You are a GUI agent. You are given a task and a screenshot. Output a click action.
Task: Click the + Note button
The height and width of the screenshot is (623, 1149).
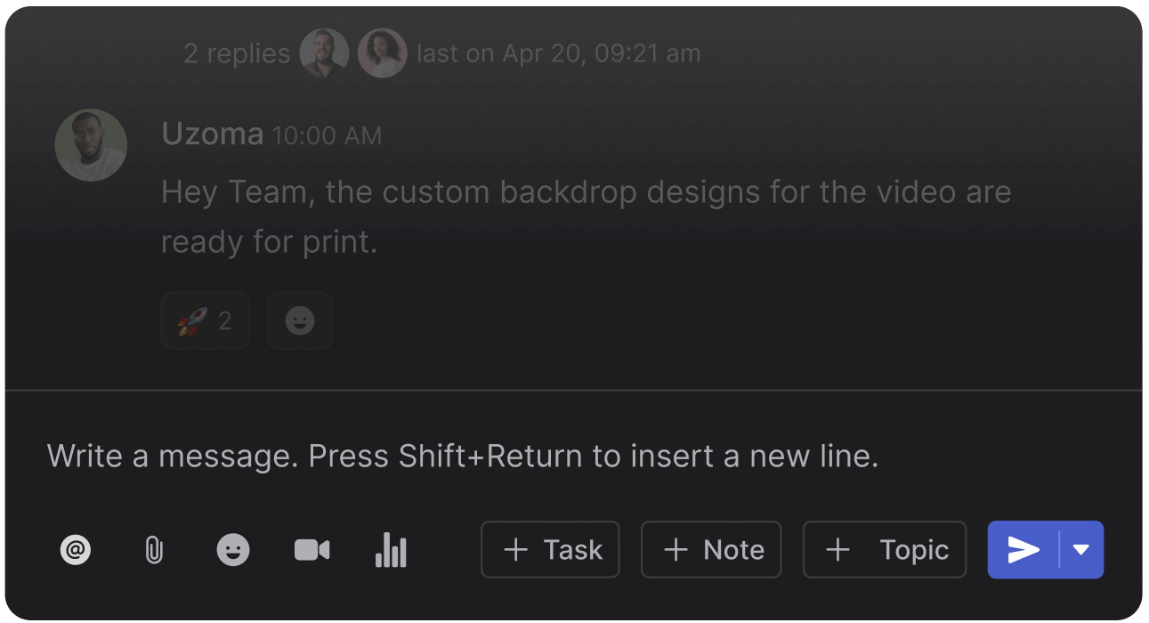[711, 550]
